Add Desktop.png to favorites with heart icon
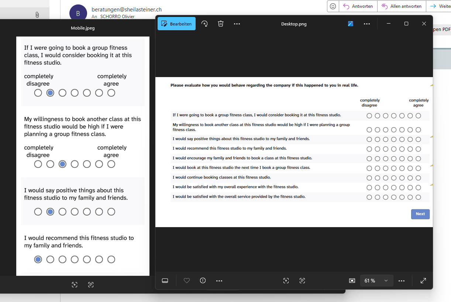The height and width of the screenshot is (302, 451). pyautogui.click(x=187, y=281)
